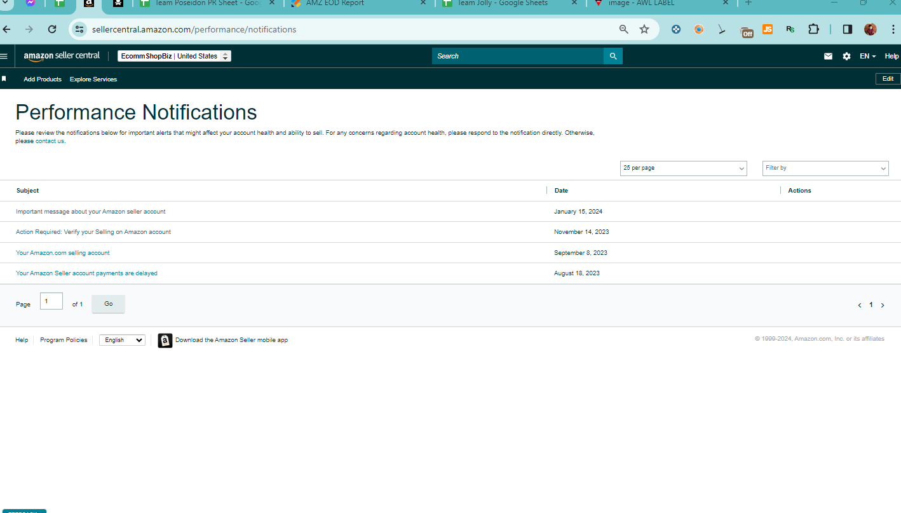
Task: Open the mail messages envelope icon
Action: [x=828, y=56]
